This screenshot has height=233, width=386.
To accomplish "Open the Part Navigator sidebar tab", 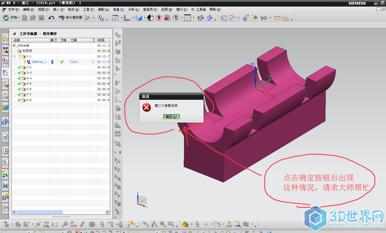I will 5,61.
